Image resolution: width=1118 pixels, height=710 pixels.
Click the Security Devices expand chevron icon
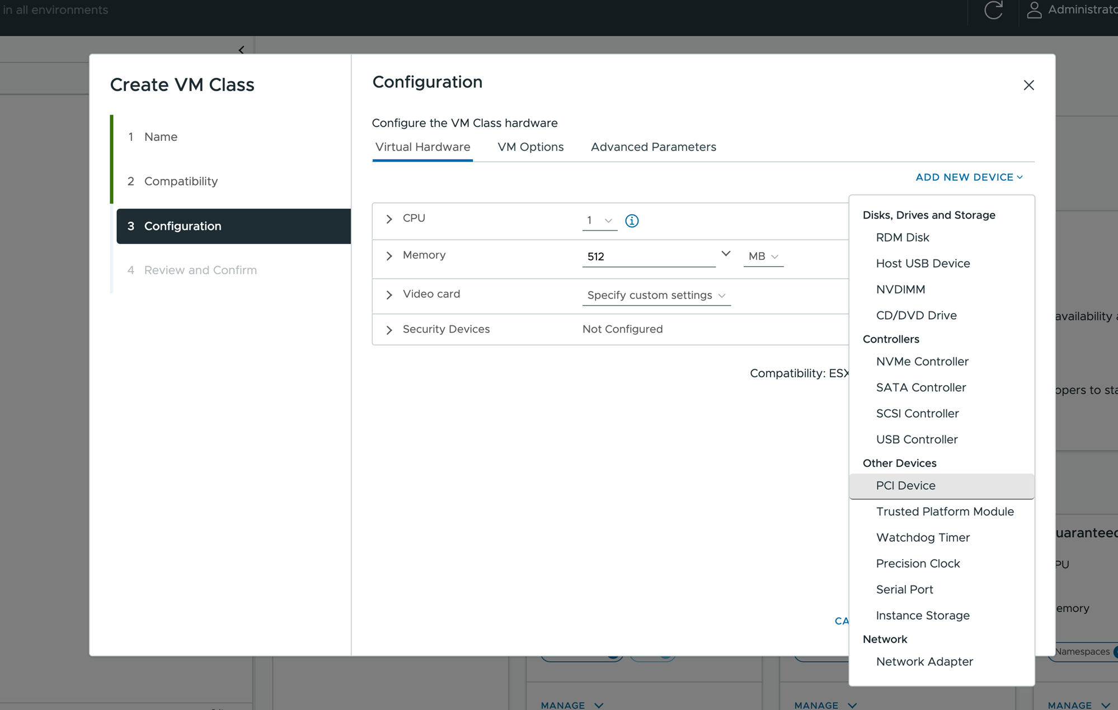[389, 329]
